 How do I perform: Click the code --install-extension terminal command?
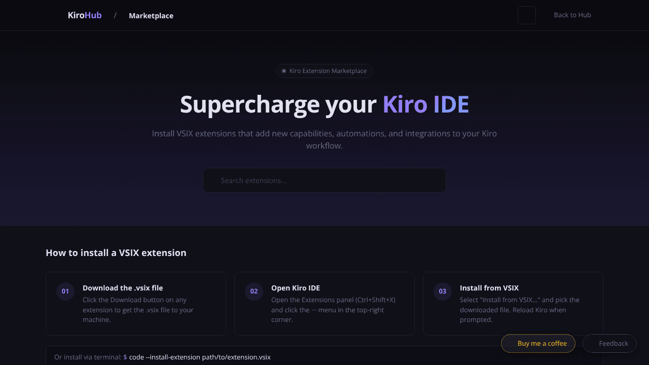tap(200, 357)
